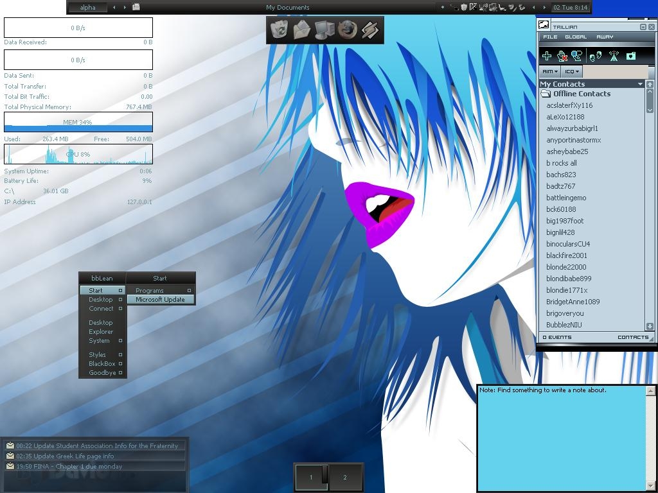Click the shield icon in the system tray

[464, 7]
